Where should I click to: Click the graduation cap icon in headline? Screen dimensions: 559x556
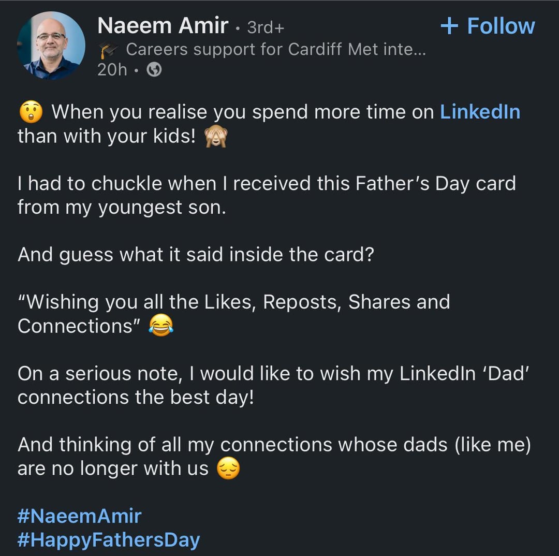[x=108, y=50]
